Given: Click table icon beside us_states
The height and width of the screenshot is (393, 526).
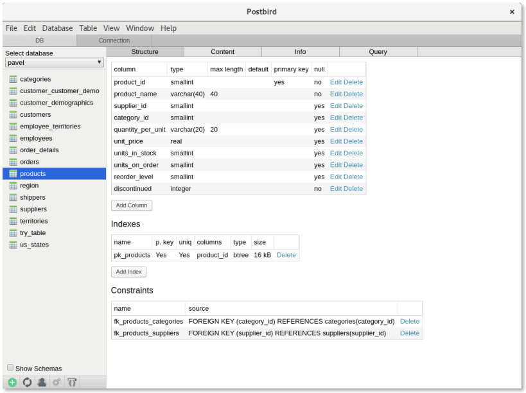Looking at the screenshot, I should pos(13,245).
